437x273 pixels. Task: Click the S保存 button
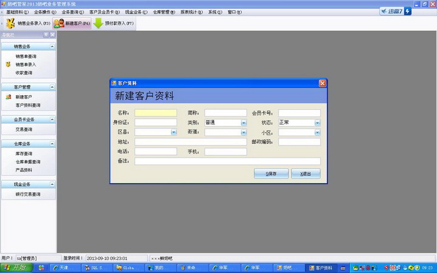click(x=271, y=174)
